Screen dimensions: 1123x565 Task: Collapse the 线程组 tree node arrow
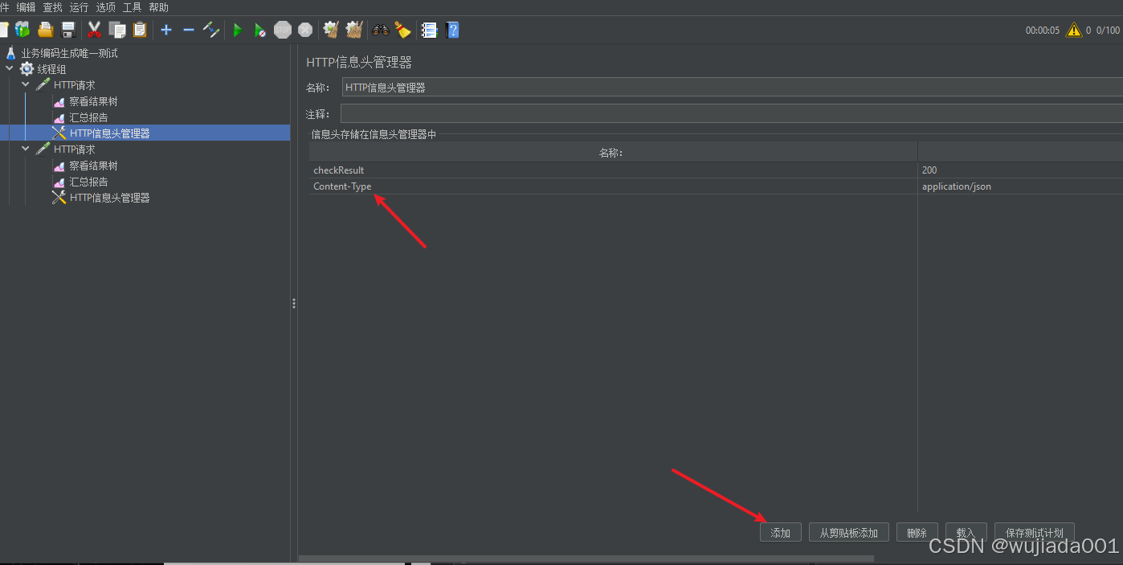10,68
